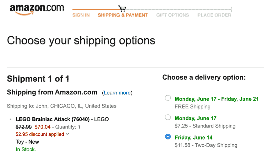The image size is (264, 154).
Task: Click the gray end marker of progress bar
Action: pos(231,9)
